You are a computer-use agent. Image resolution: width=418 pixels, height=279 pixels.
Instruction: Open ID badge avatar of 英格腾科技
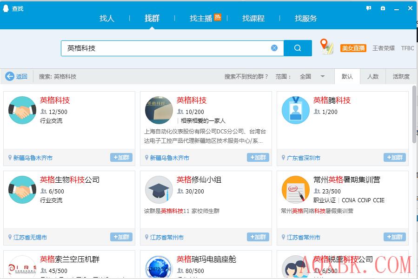[x=296, y=110]
